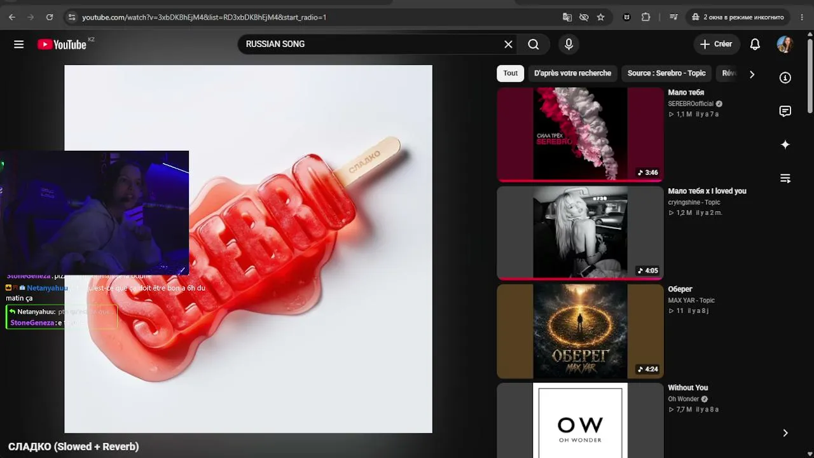Open the info panel icon in sidebar
Screen dimensions: 814x458
coord(785,78)
